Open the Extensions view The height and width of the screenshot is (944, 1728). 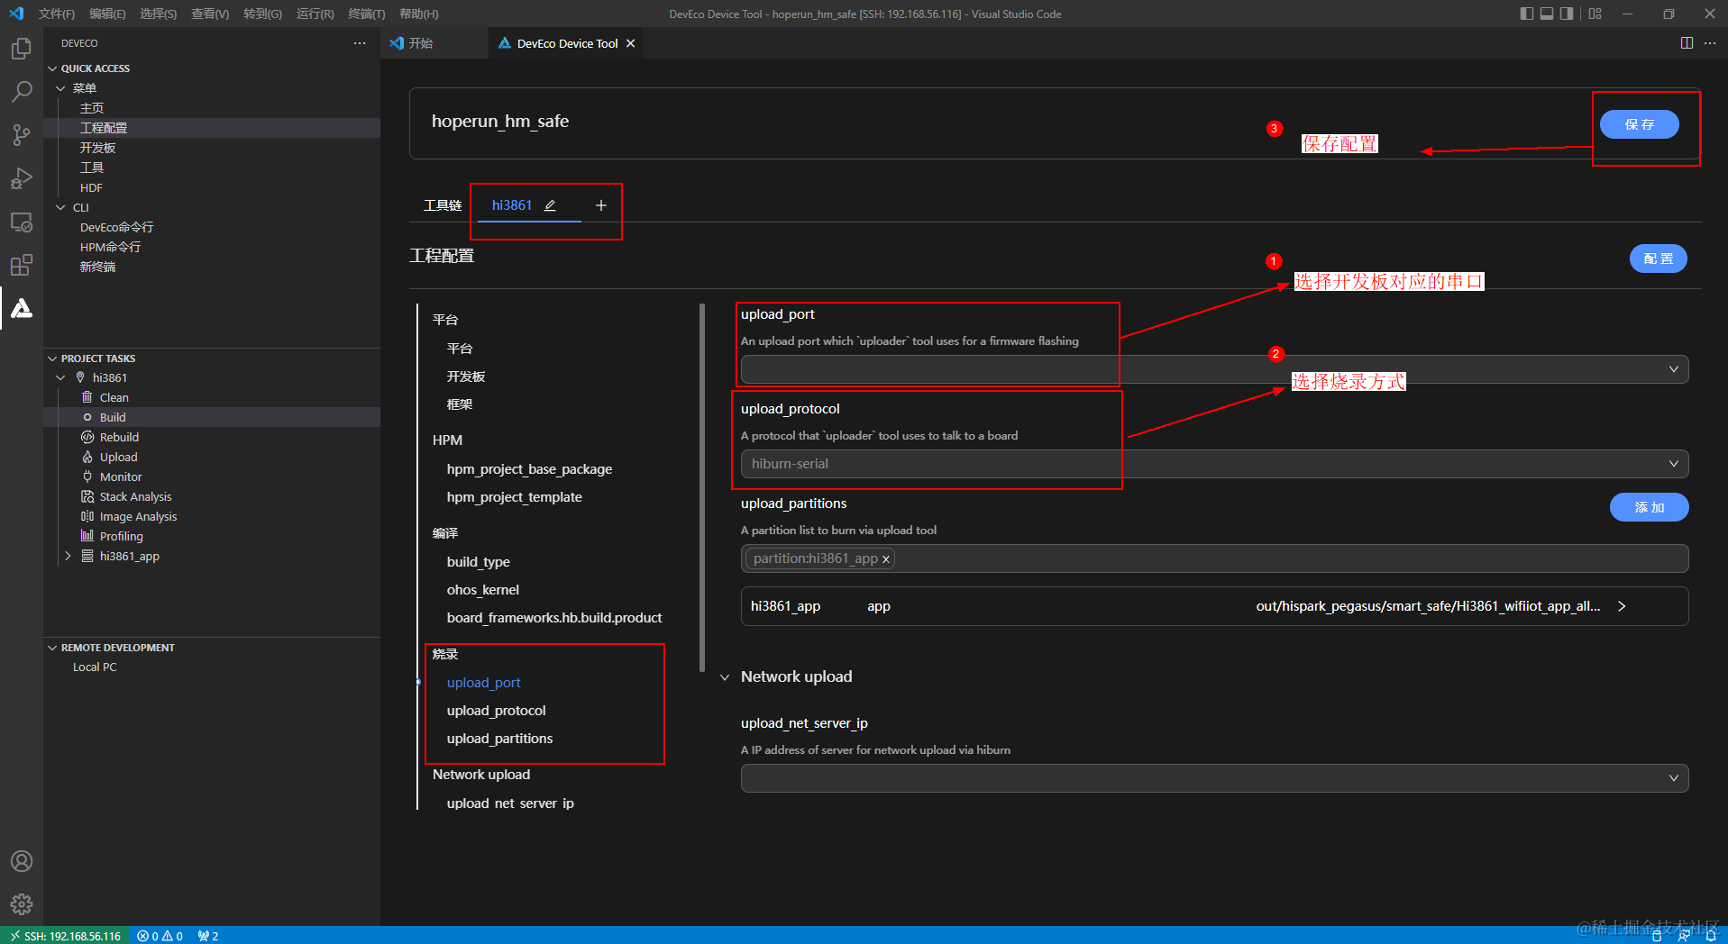coord(22,265)
